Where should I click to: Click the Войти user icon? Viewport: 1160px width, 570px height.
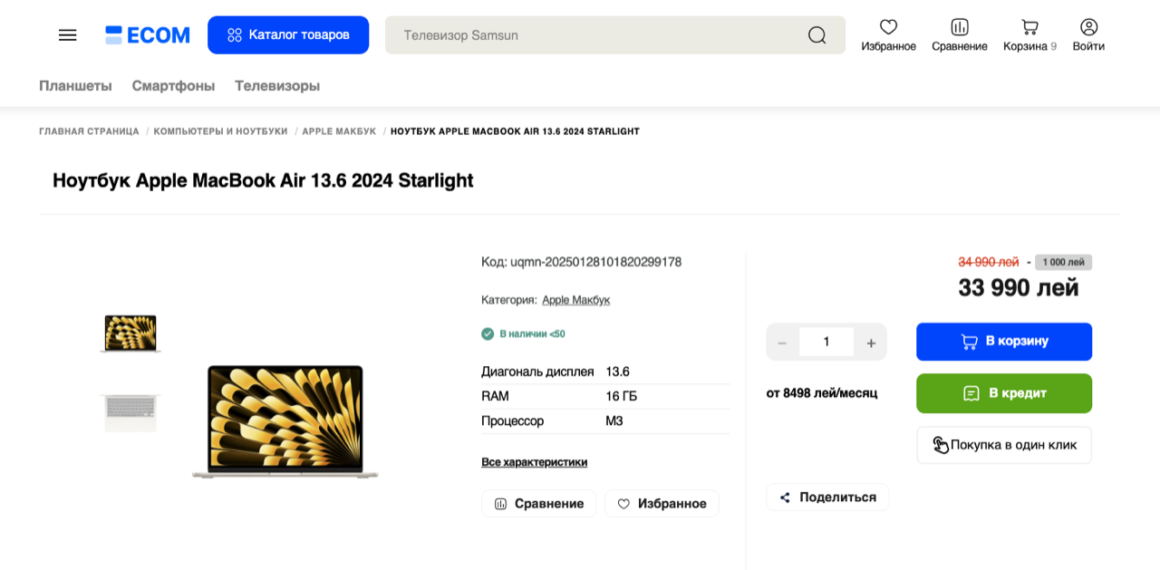click(1088, 27)
